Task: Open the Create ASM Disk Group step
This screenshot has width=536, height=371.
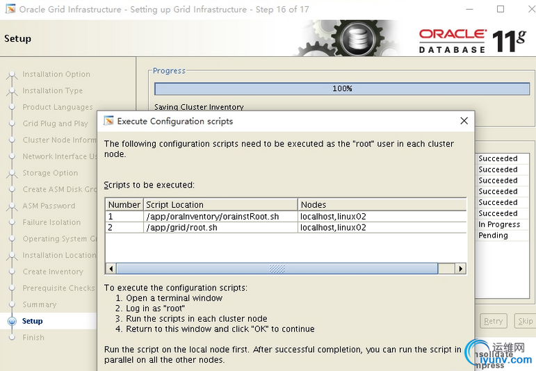Action: 60,189
